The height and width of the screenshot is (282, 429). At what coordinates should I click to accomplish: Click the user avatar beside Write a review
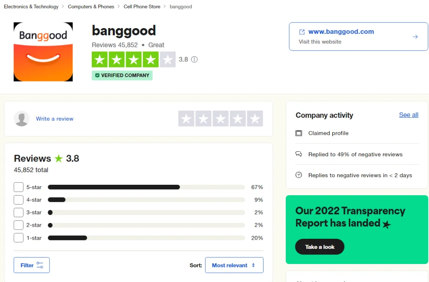pos(22,119)
